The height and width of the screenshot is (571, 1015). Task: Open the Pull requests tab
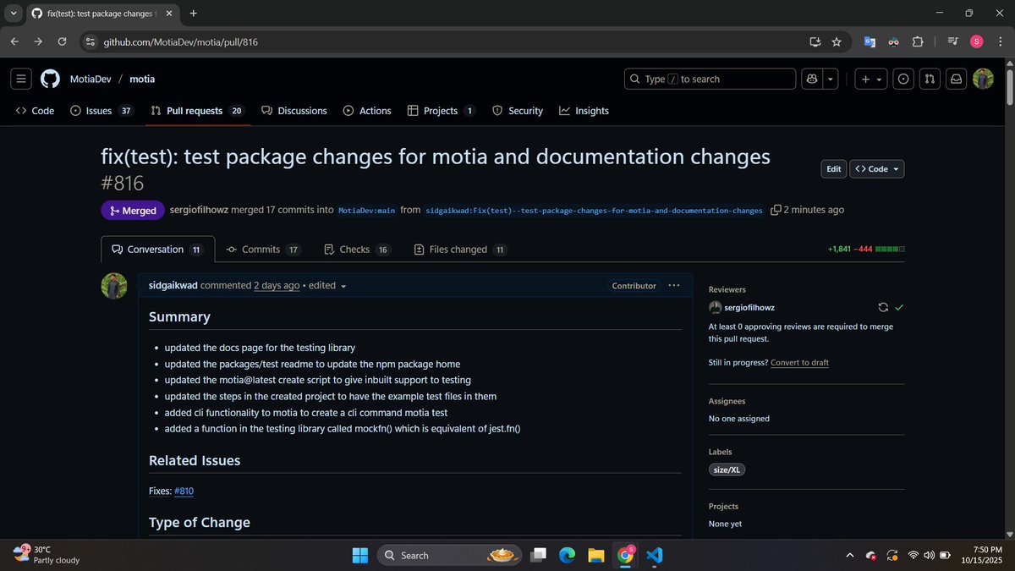click(198, 111)
